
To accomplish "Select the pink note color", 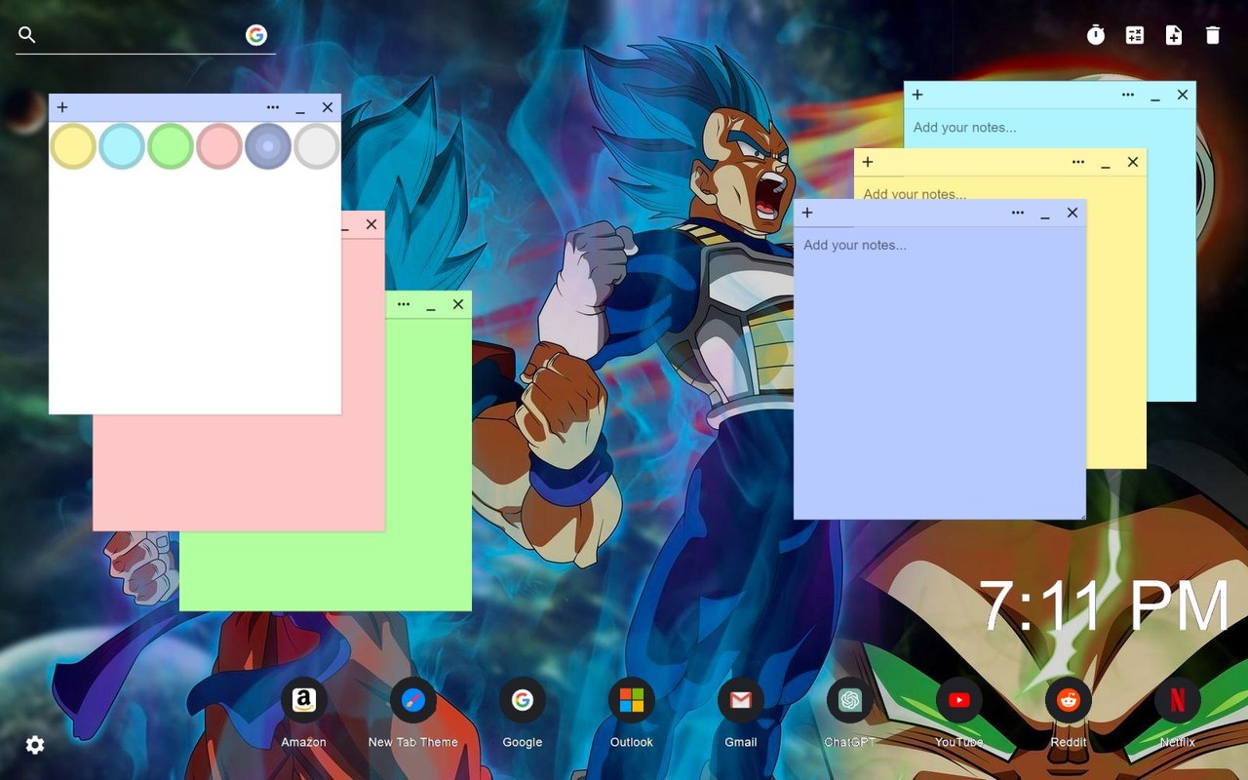I will [x=219, y=146].
